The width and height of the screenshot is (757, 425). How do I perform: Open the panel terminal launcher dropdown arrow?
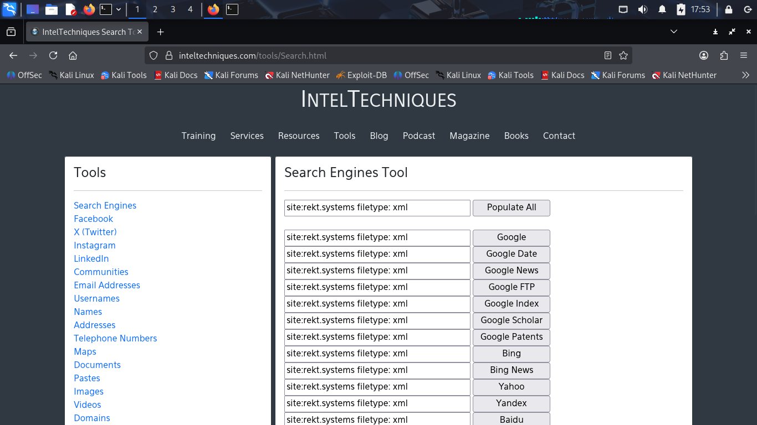point(119,9)
